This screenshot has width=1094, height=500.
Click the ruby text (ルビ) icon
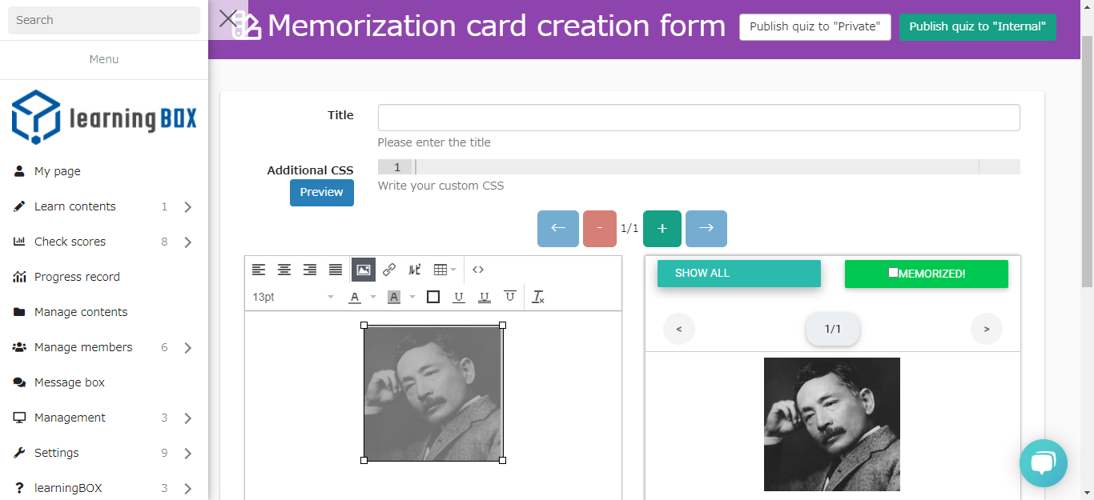pos(414,270)
